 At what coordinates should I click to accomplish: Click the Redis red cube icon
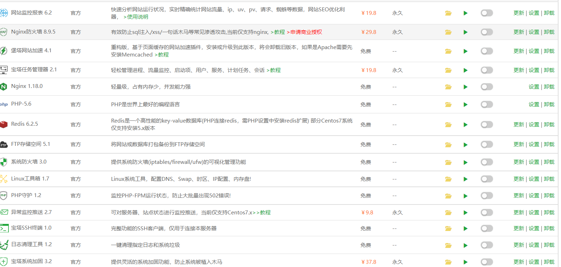4,124
